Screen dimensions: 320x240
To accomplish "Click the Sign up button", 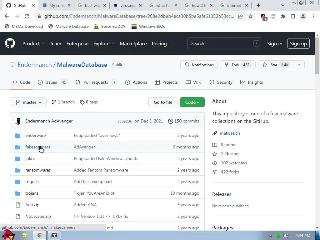I will pyautogui.click(x=298, y=43).
